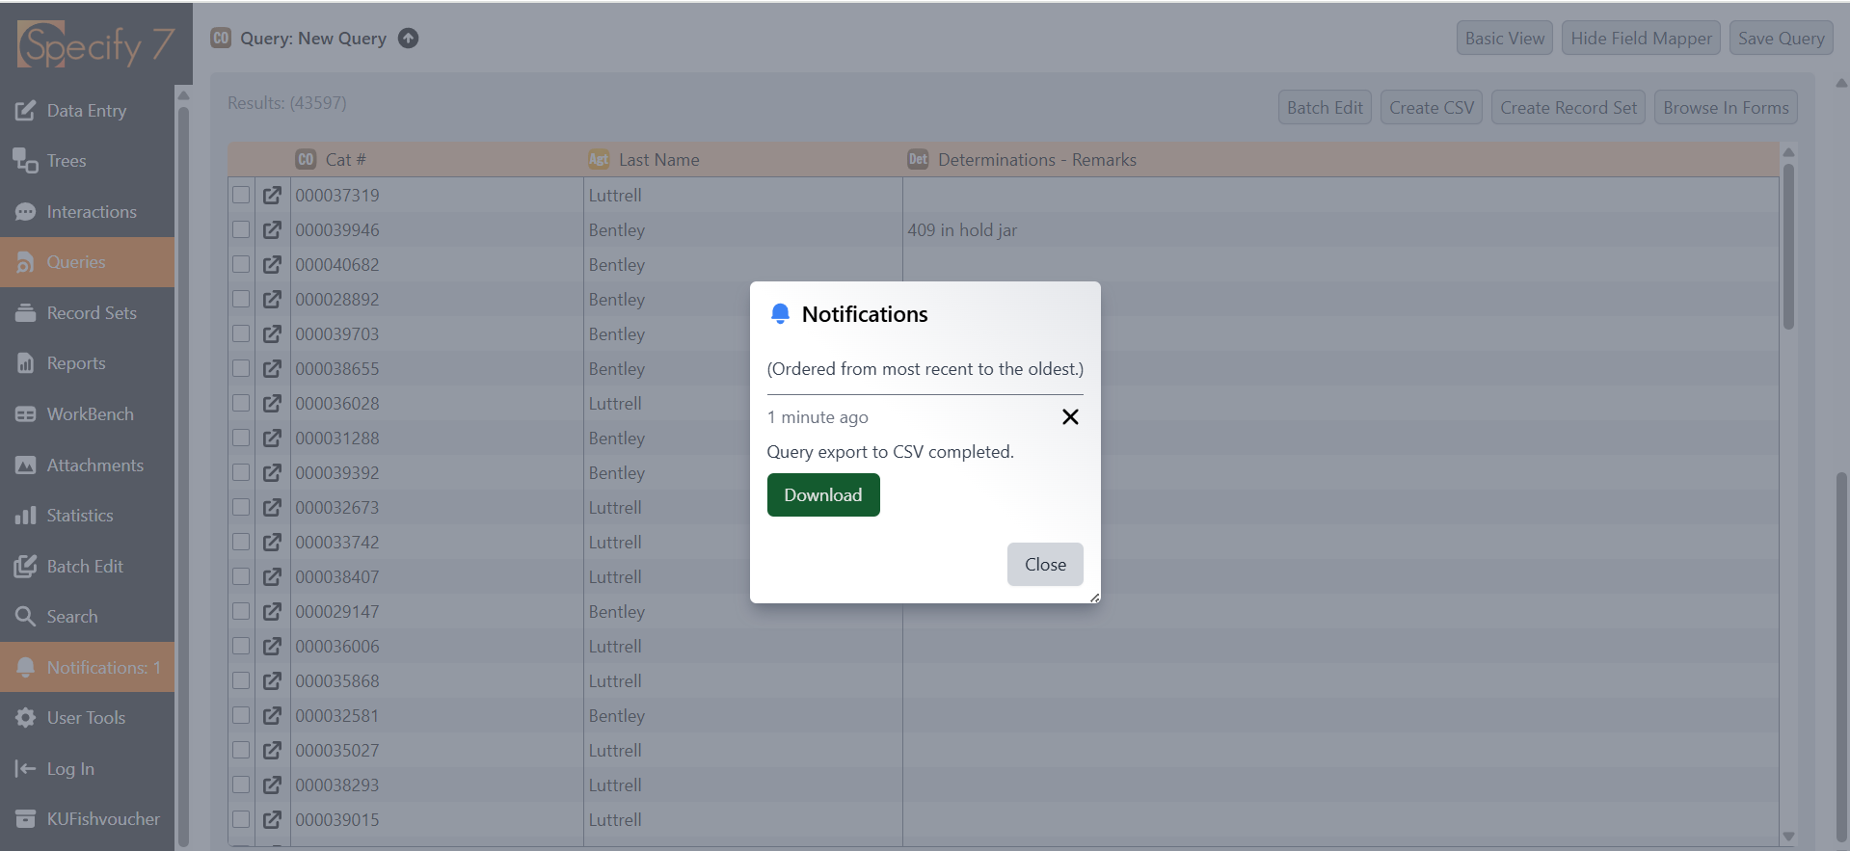Download the exported CSV file
The image size is (1850, 851).
[x=822, y=494]
